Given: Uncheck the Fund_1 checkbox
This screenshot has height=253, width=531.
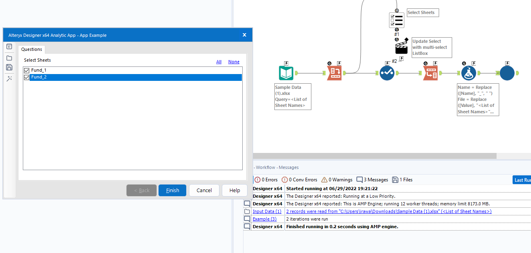Looking at the screenshot, I should (26, 70).
